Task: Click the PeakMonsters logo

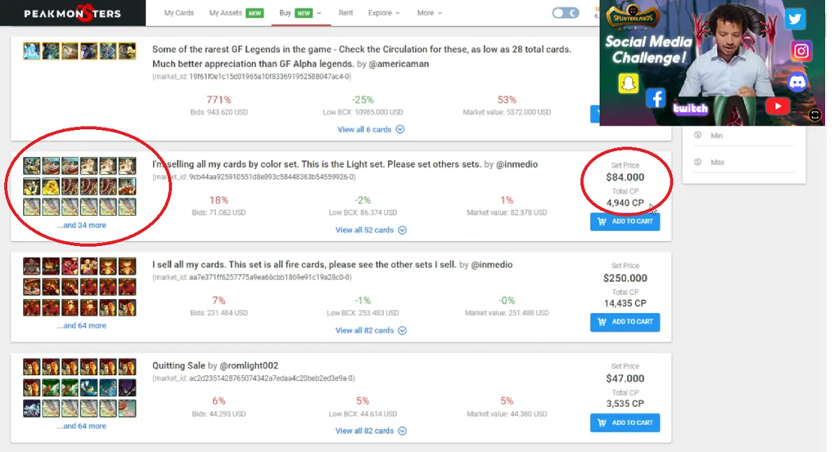Action: coord(72,13)
